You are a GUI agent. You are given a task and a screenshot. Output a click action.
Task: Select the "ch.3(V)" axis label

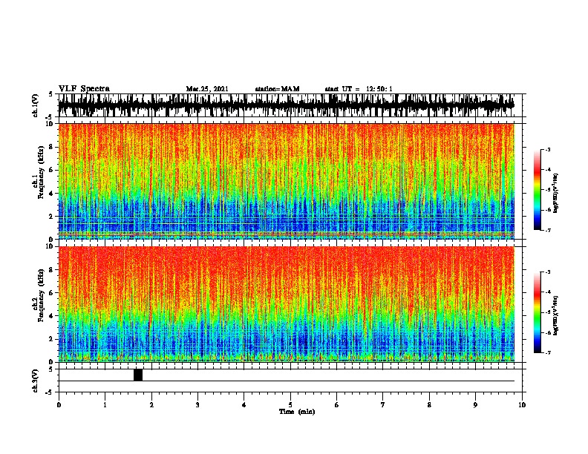36,381
